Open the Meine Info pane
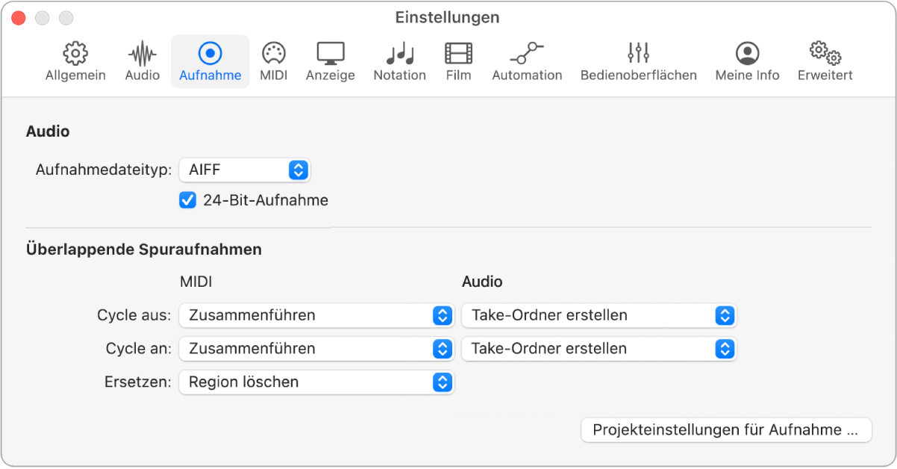Viewport: 897px width, 469px height. click(746, 61)
